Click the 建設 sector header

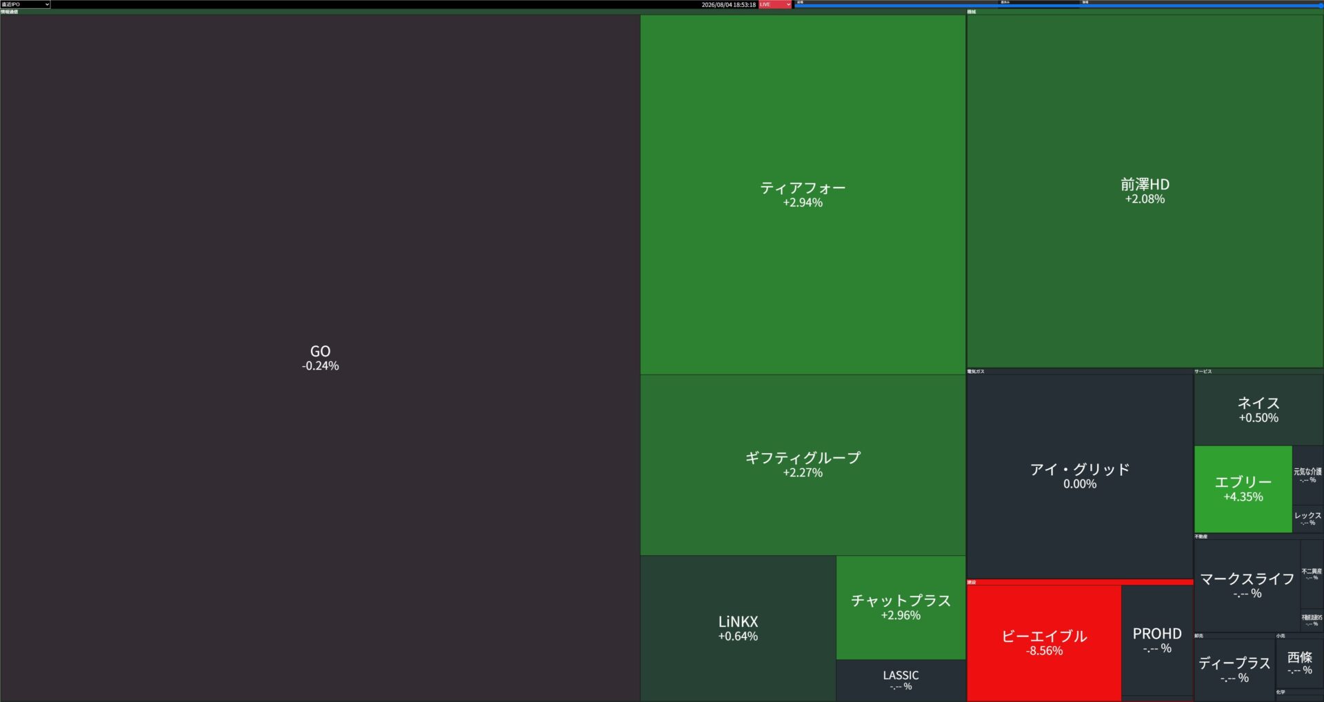1080,582
